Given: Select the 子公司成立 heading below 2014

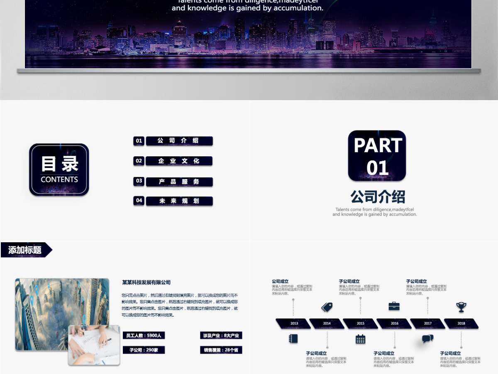Looking at the screenshot, I should click(x=316, y=353).
